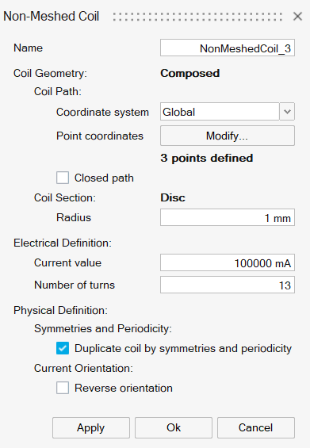The height and width of the screenshot is (448, 310).
Task: Enable the Closed path checkbox
Action: point(63,178)
